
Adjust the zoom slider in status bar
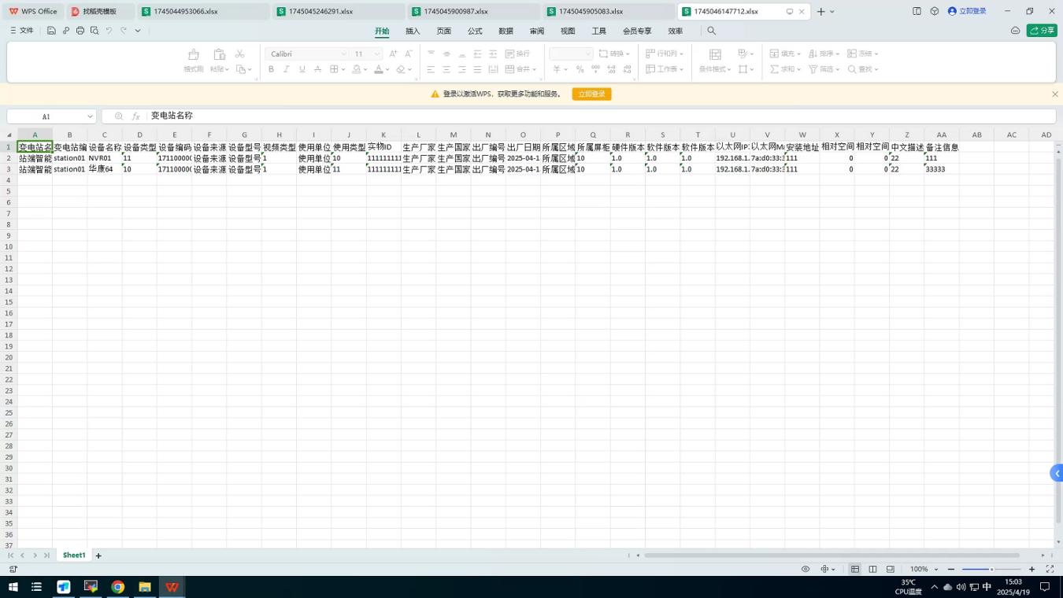click(x=991, y=569)
